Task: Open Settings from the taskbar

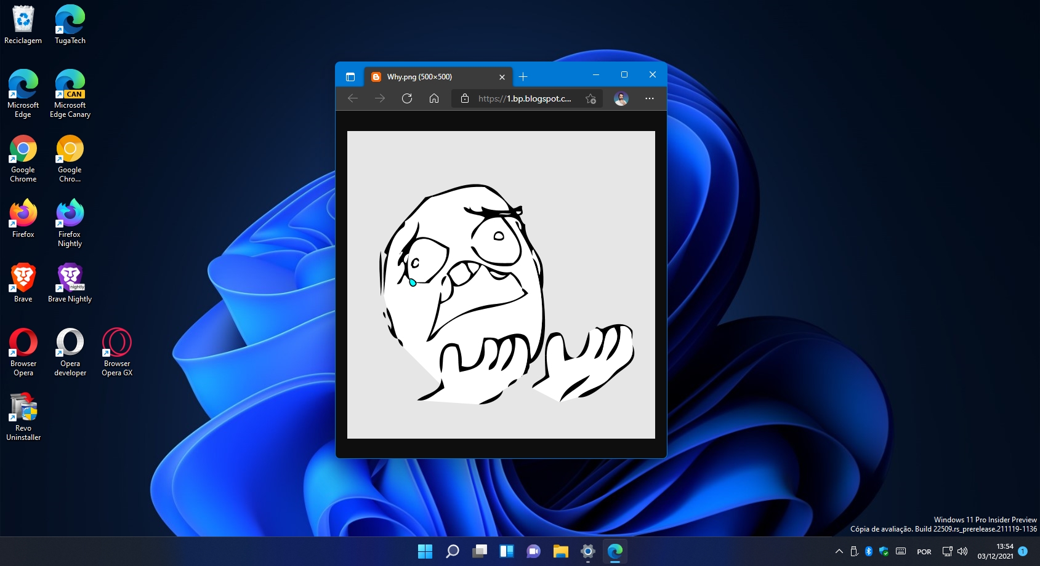Action: point(588,551)
